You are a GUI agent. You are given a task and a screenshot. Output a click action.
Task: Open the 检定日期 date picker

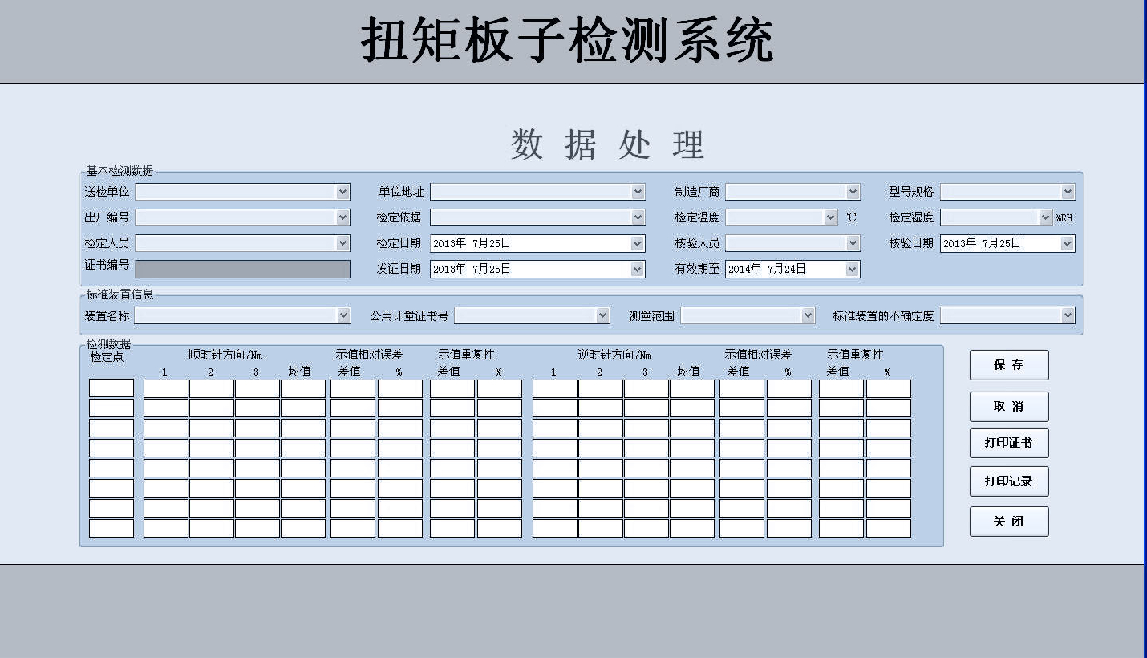[638, 243]
